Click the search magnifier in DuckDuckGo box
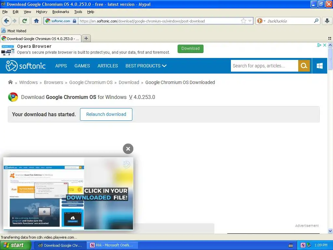This screenshot has height=250, width=333. pyautogui.click(x=316, y=21)
